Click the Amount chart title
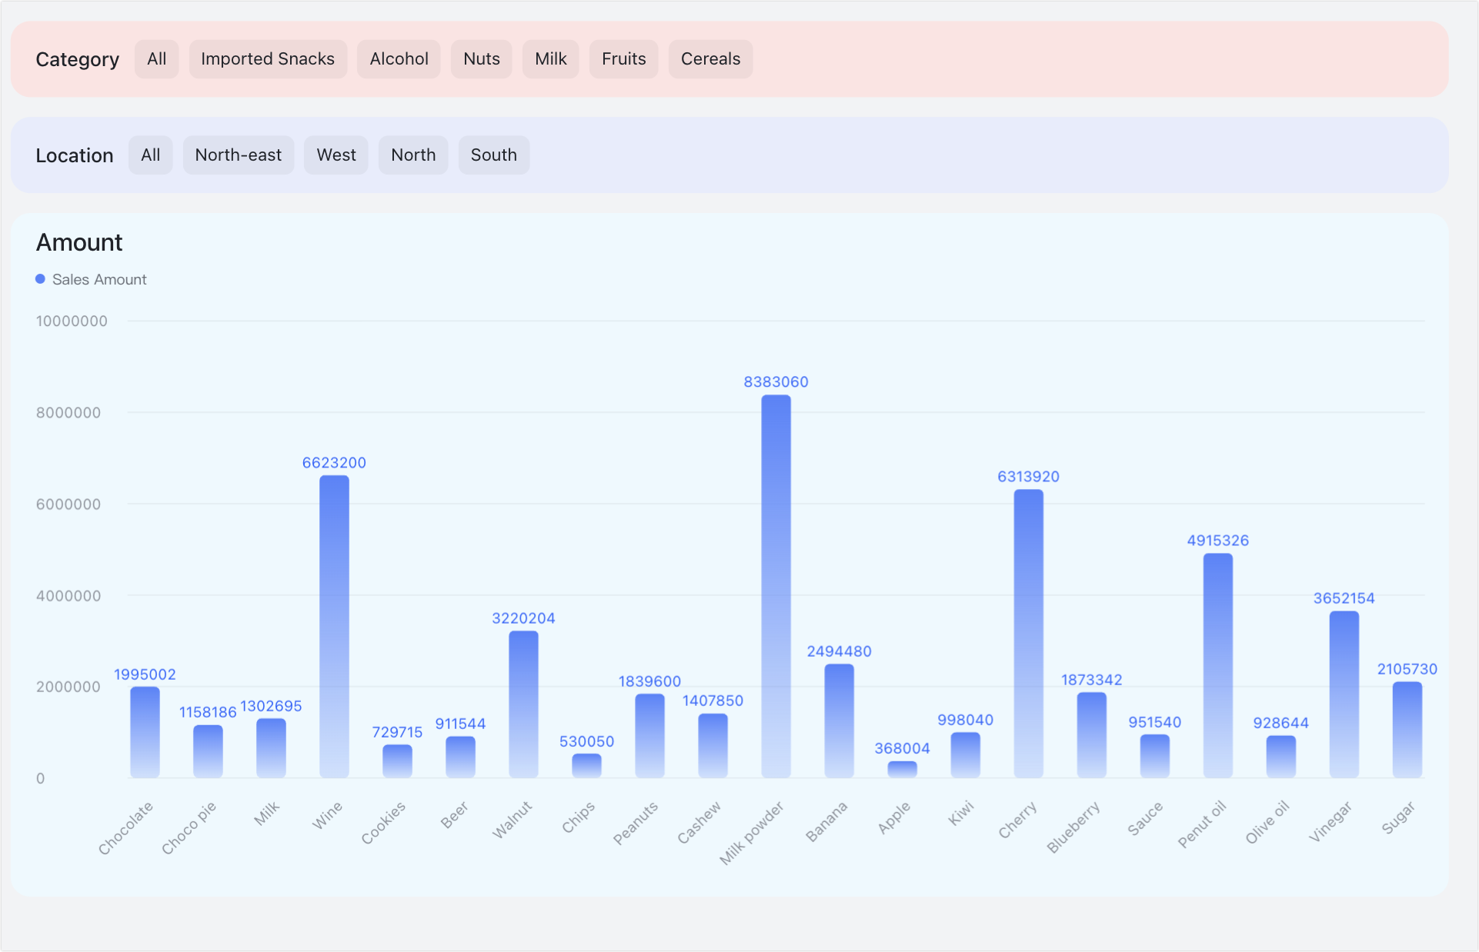 (79, 242)
